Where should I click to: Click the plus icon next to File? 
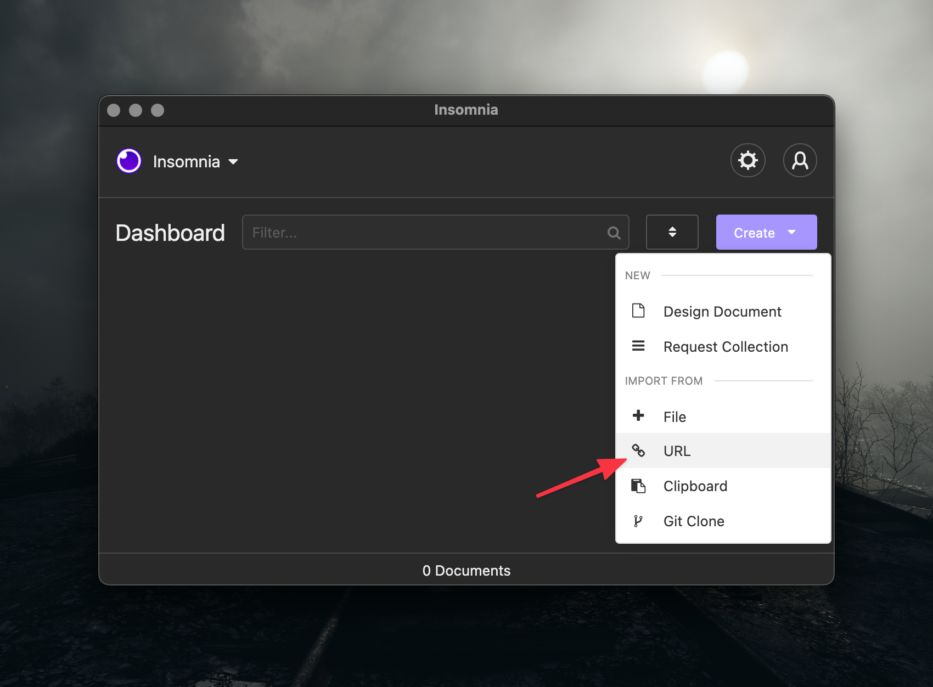[638, 416]
